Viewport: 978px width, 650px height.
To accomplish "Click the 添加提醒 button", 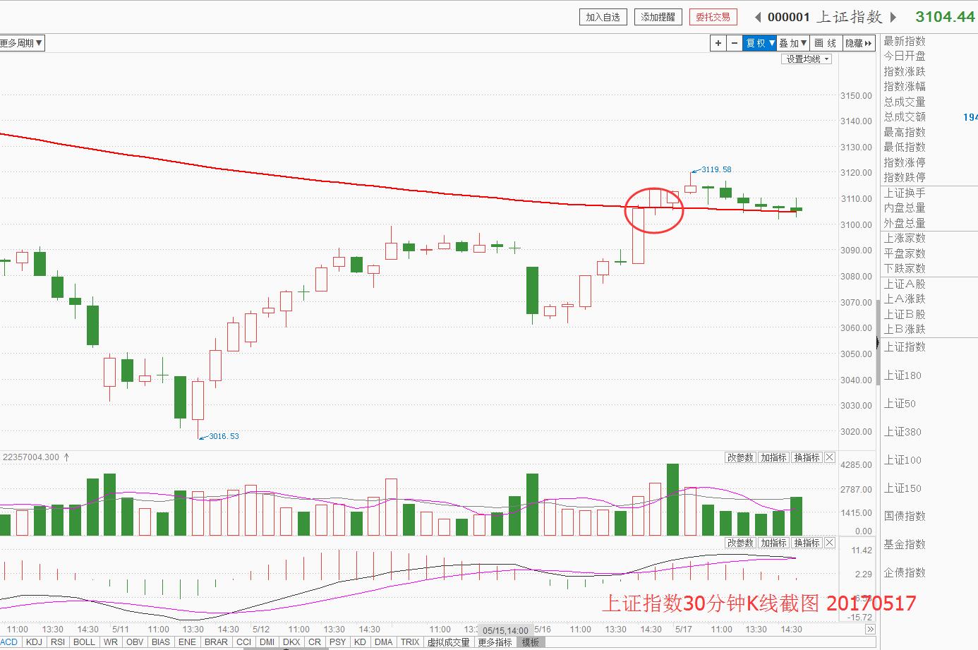I will pyautogui.click(x=658, y=17).
